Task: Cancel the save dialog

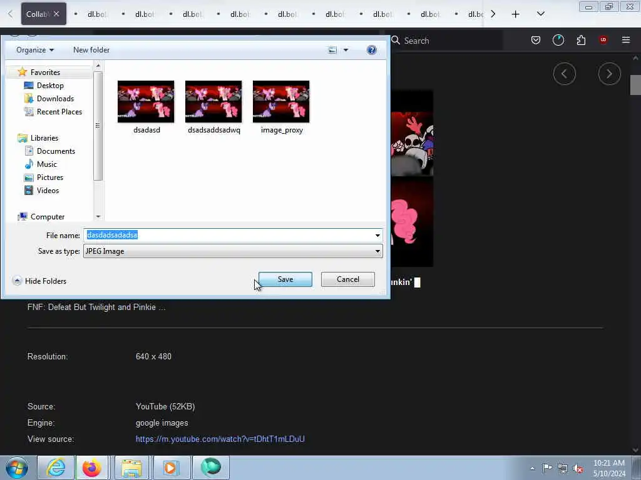Action: (348, 279)
